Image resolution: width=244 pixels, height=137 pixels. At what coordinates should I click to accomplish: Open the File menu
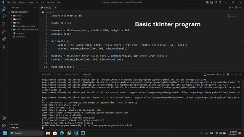[x=8, y=2]
